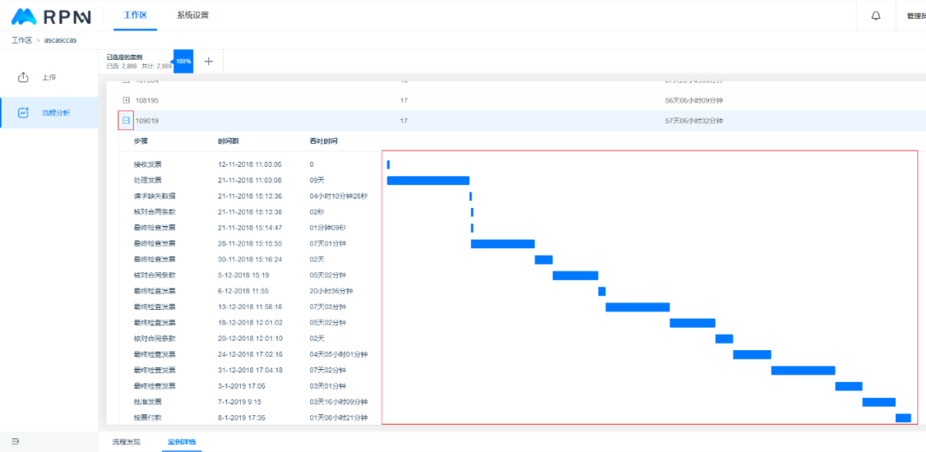Click the 流程分析 chart icon in sidebar

24,112
